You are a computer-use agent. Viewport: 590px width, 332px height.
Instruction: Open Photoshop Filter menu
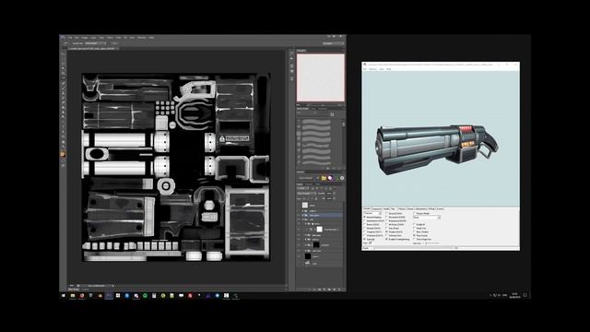[x=118, y=38]
